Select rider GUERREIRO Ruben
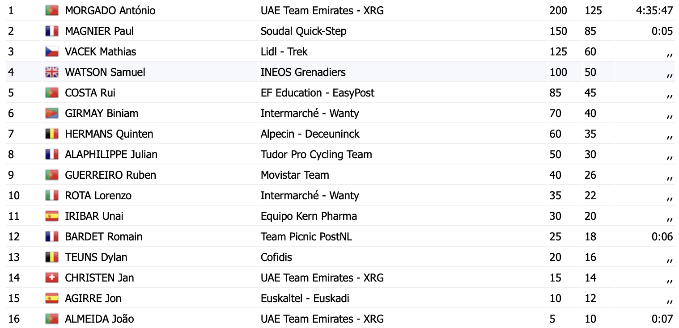 click(110, 175)
